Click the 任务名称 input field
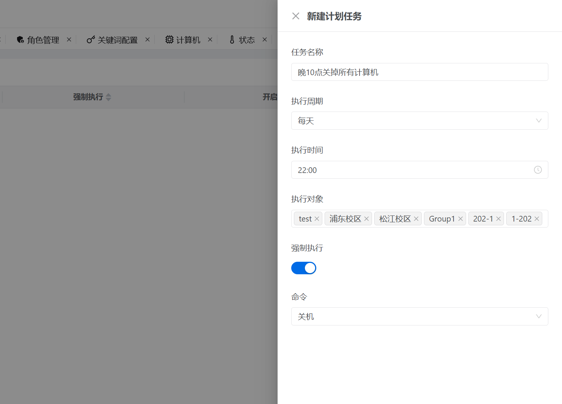Image resolution: width=562 pixels, height=404 pixels. tap(419, 72)
